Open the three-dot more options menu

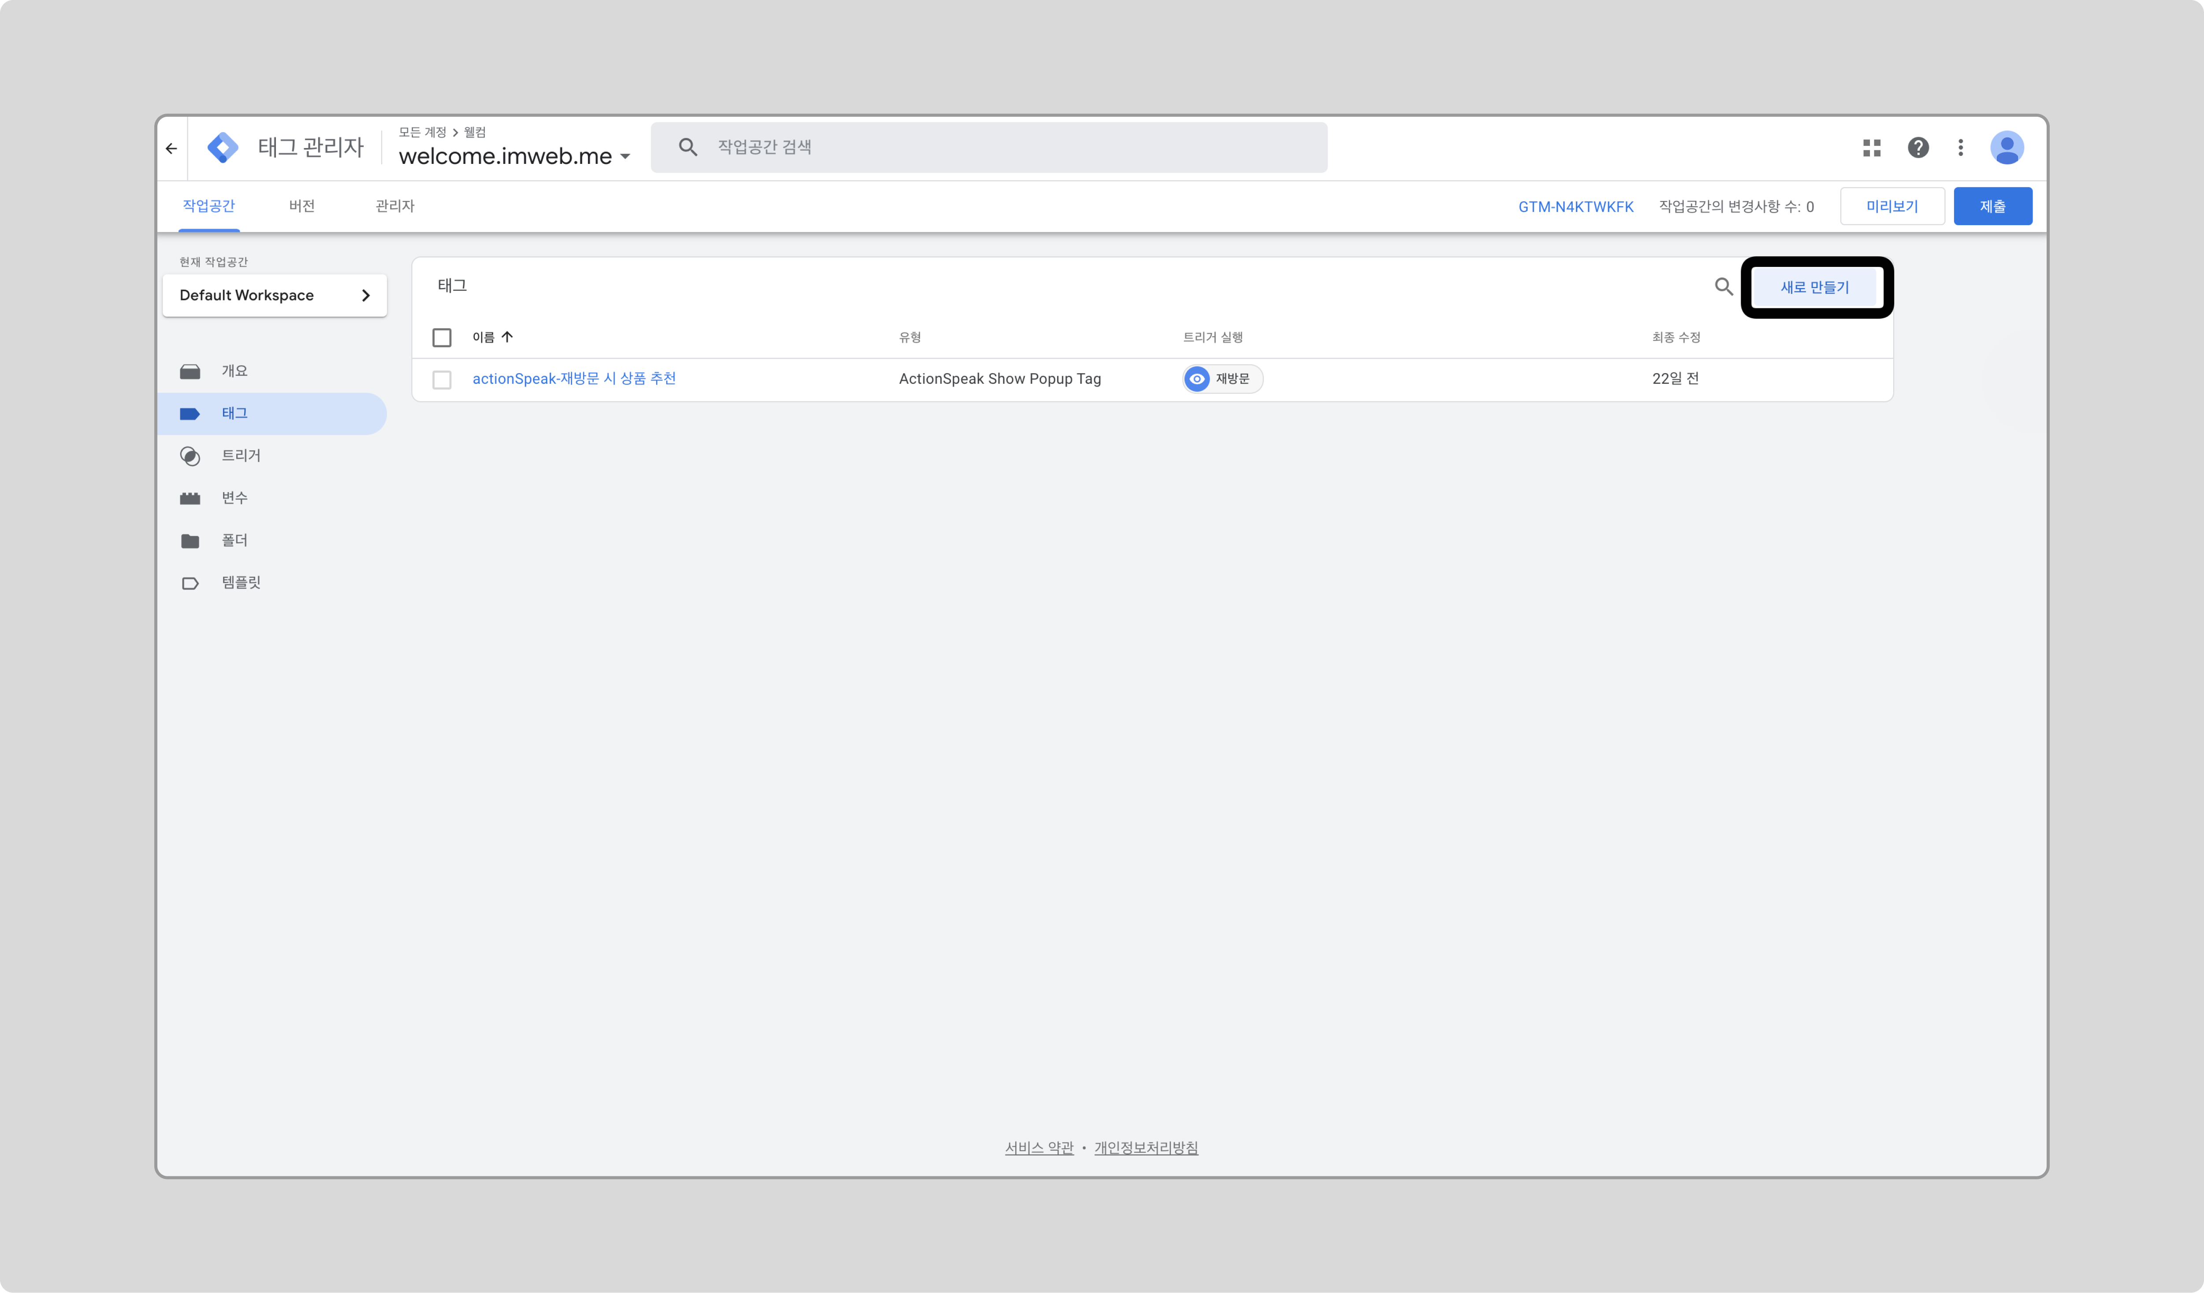[1961, 148]
